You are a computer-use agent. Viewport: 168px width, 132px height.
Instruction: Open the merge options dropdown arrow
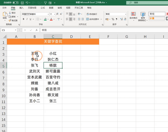pyautogui.click(x=101, y=19)
